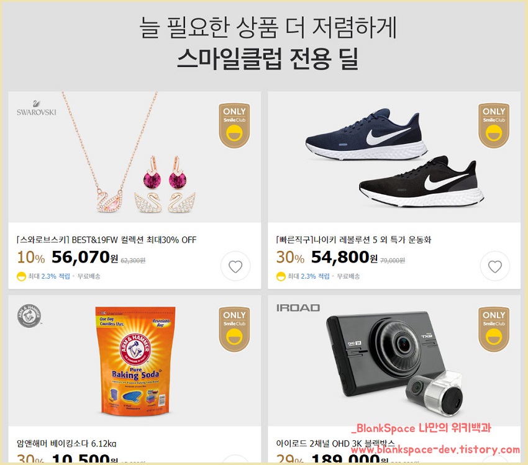Click the yellow smile icon under the Swarovski price

click(x=21, y=276)
